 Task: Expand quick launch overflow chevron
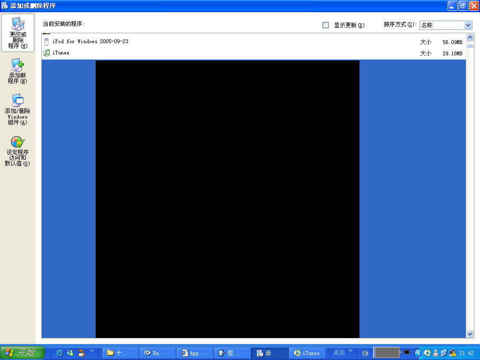(x=92, y=351)
